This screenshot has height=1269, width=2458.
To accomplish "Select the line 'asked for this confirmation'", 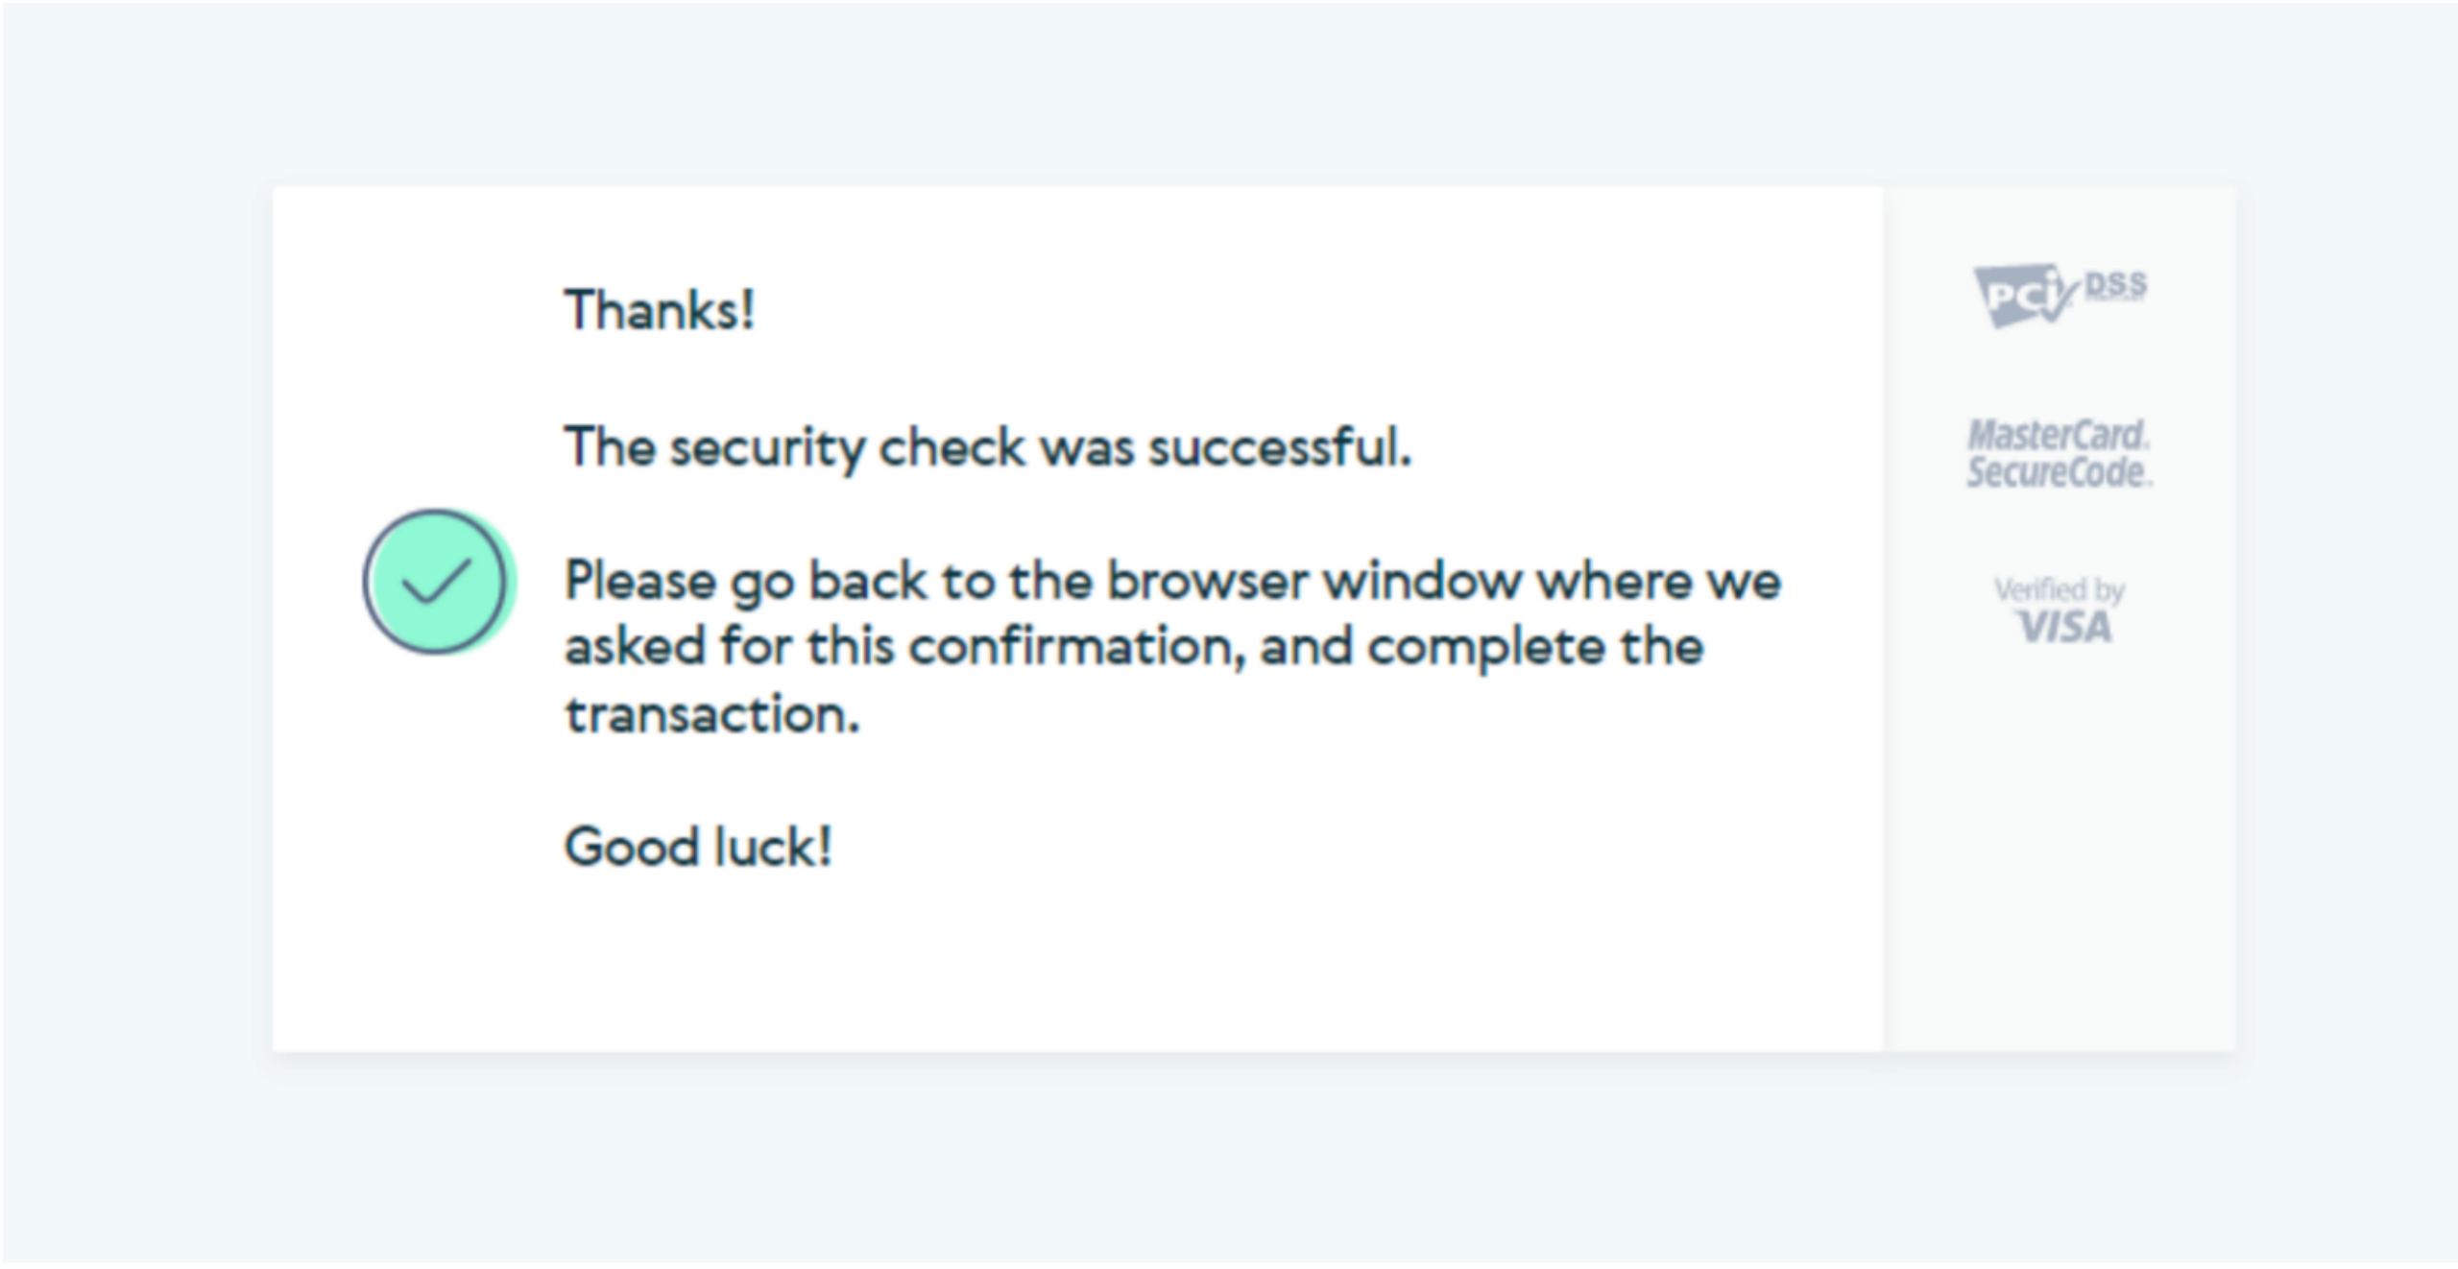I will point(1133,647).
